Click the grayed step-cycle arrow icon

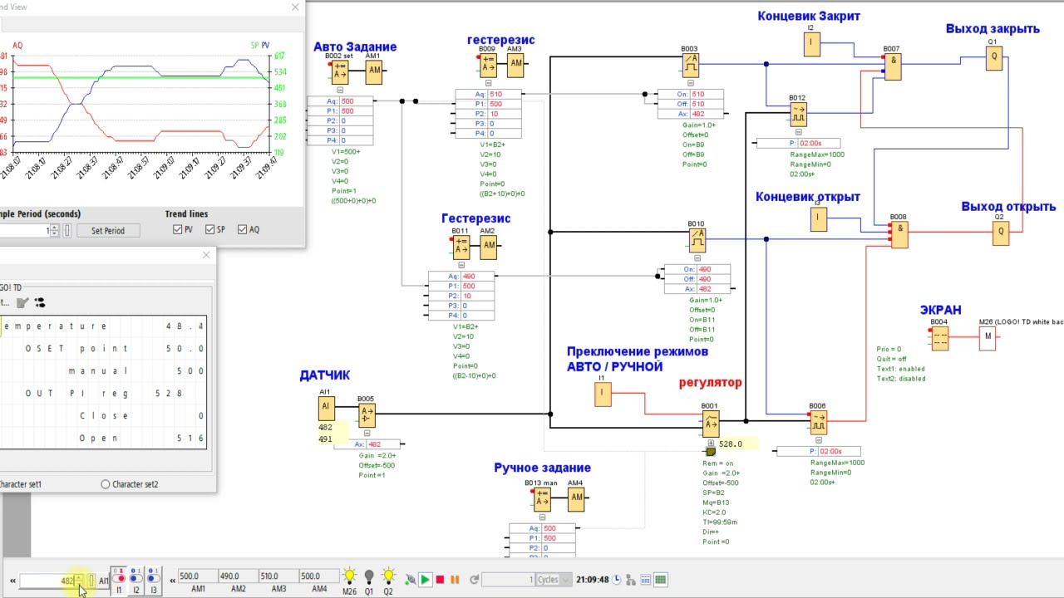[475, 580]
